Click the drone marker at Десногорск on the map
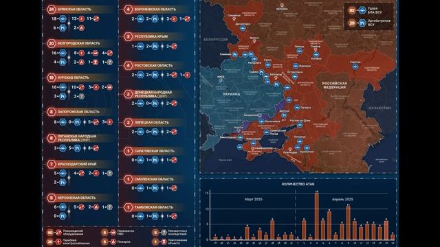440x247 pixels. [243, 28]
